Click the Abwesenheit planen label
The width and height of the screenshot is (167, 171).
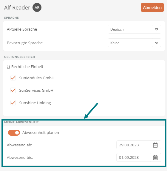pos(41,133)
